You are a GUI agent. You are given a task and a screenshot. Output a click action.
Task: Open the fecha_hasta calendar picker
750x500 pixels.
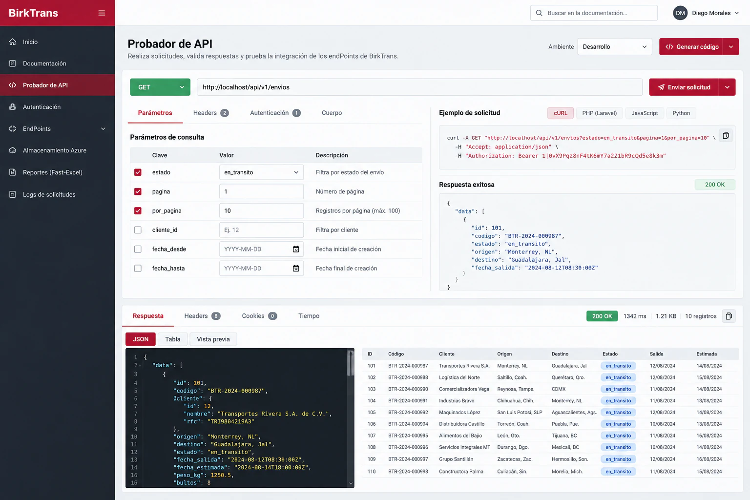point(296,269)
